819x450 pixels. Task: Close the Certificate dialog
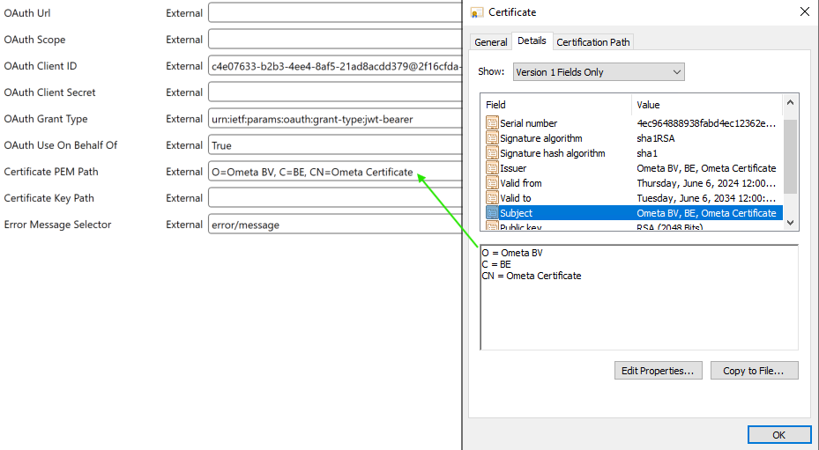(x=804, y=12)
